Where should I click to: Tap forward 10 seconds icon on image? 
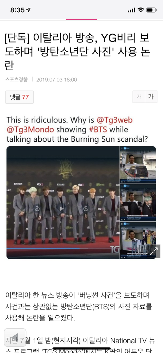click(86, 209)
